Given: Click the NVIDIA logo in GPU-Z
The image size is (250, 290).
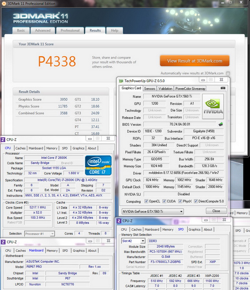Looking at the screenshot, I should coord(213,106).
